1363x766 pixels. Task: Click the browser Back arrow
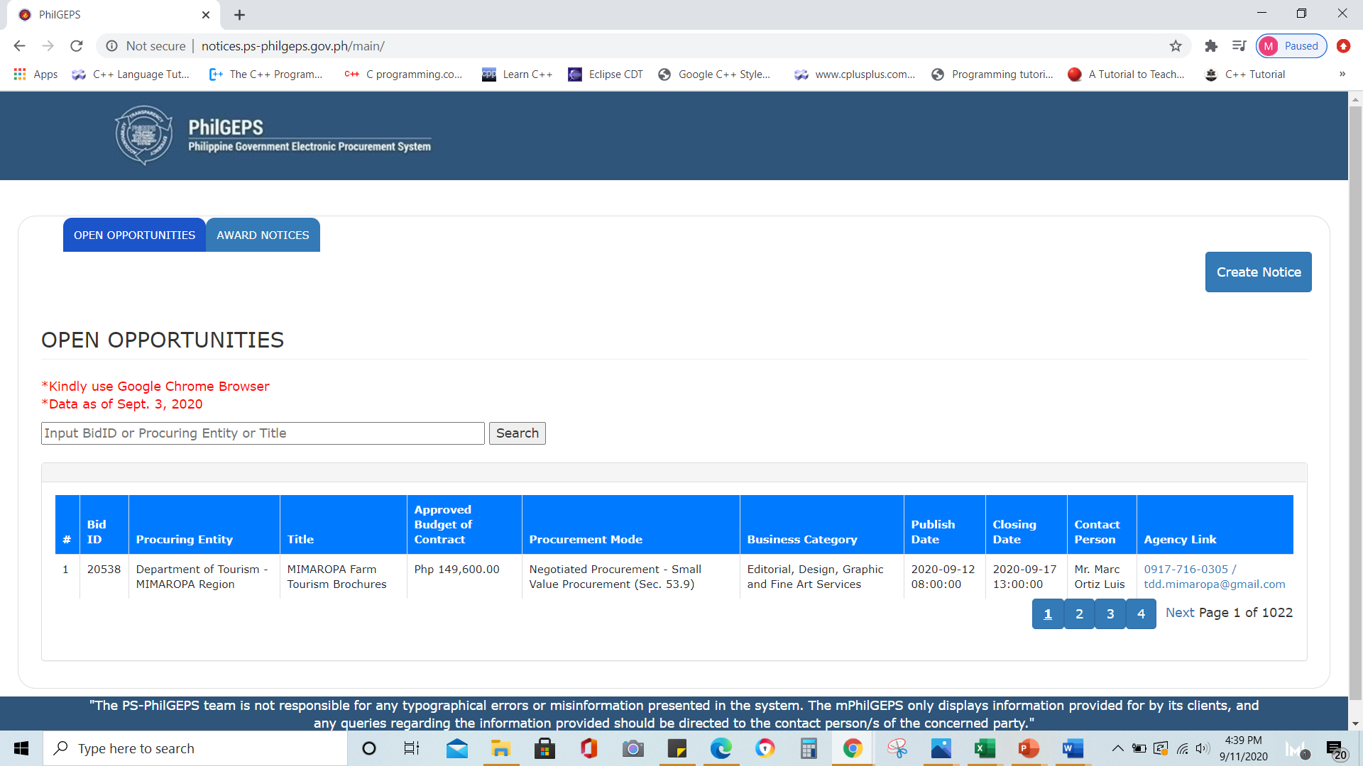coord(19,46)
